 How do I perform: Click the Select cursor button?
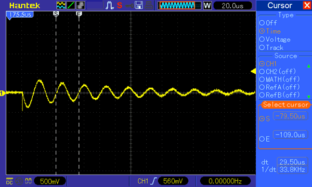pos(285,104)
